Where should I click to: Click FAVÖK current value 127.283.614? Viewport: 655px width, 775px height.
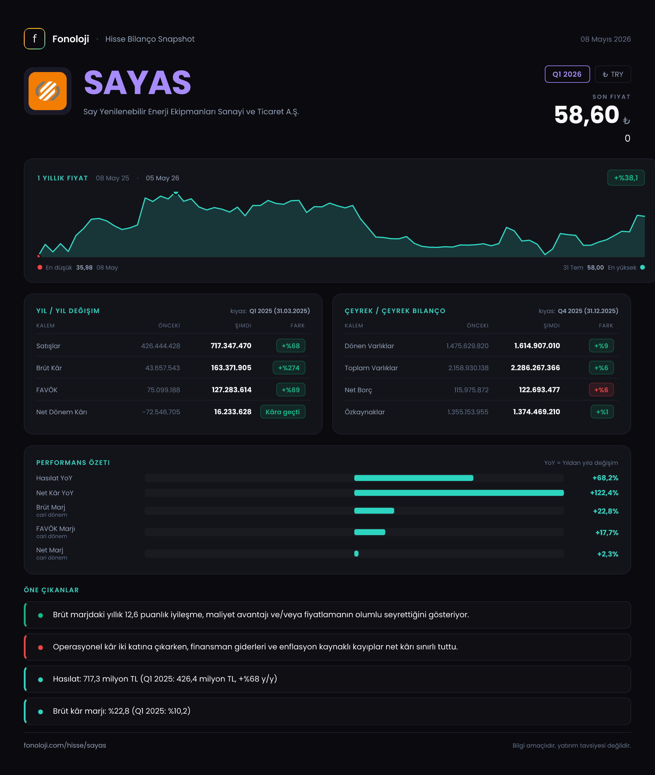click(x=232, y=390)
